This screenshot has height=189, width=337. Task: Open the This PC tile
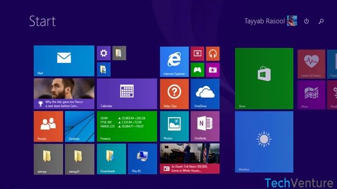(x=143, y=159)
